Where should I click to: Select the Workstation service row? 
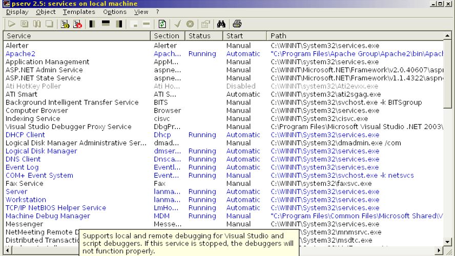click(223, 200)
